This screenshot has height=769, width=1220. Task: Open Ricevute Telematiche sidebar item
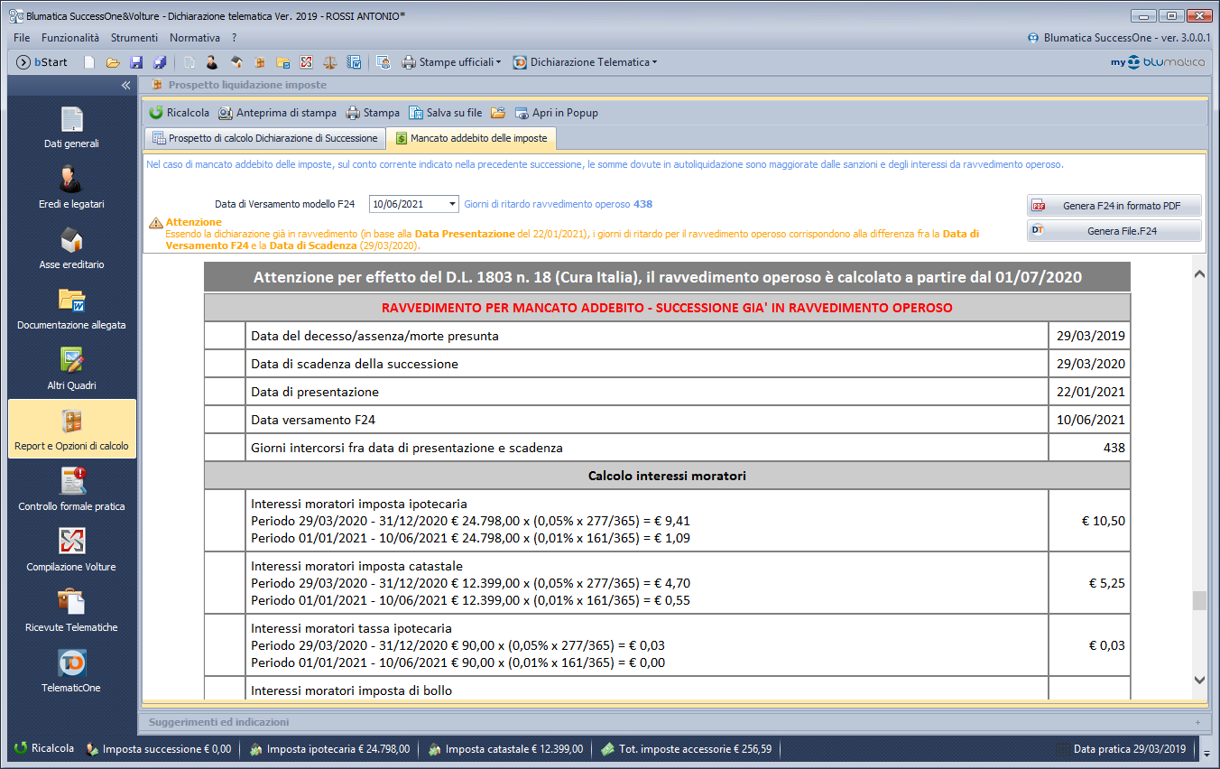pyautogui.click(x=72, y=610)
